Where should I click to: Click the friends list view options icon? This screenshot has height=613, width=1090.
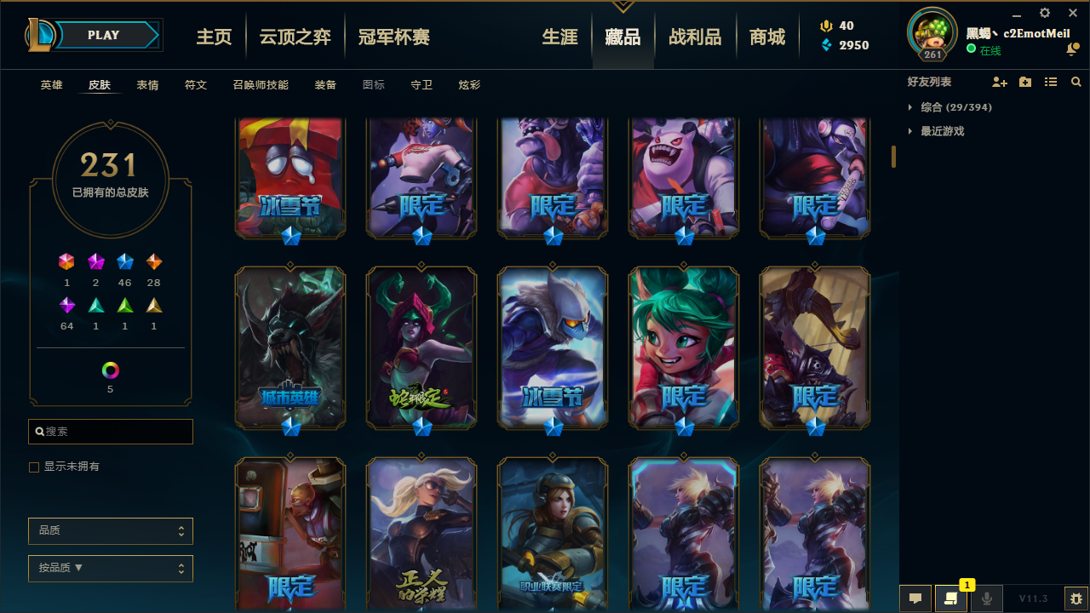(x=1051, y=82)
